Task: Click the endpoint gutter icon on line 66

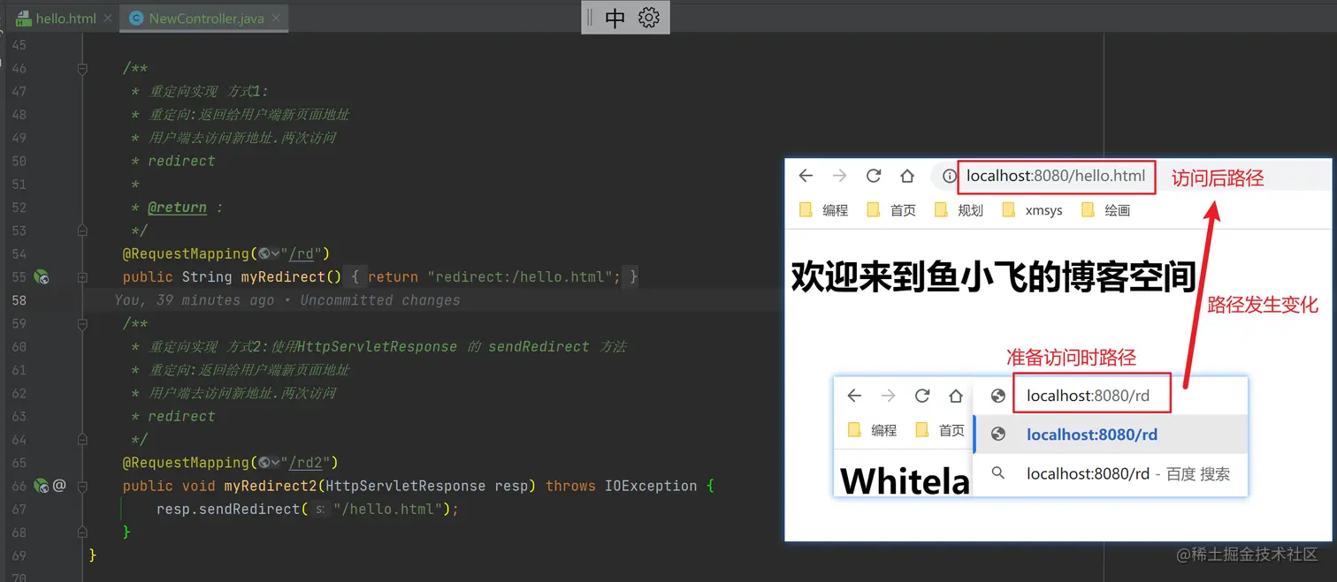Action: (41, 486)
